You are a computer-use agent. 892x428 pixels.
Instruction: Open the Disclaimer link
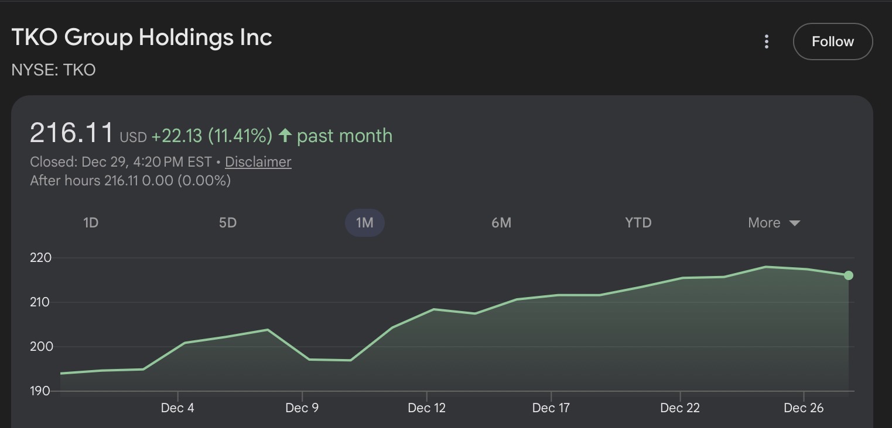(x=258, y=162)
